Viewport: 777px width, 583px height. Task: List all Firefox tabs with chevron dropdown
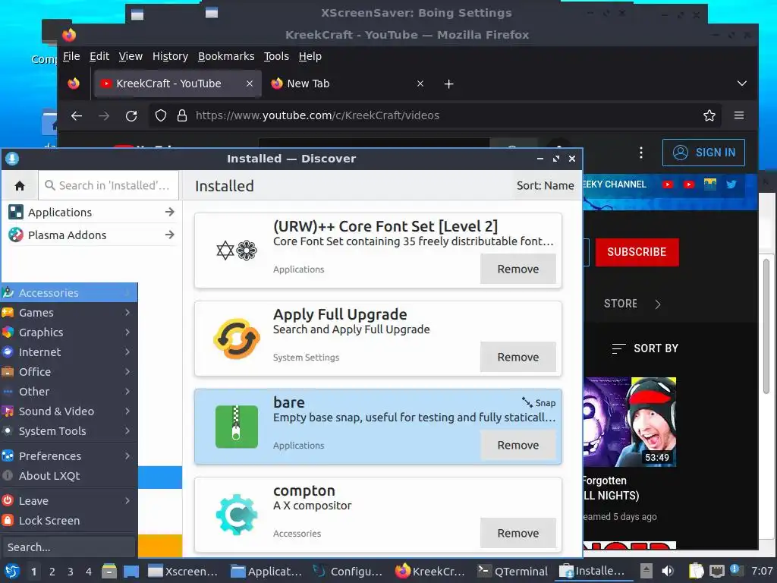[x=741, y=84]
